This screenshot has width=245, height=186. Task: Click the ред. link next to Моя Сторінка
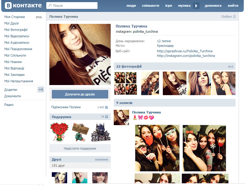click(39, 17)
